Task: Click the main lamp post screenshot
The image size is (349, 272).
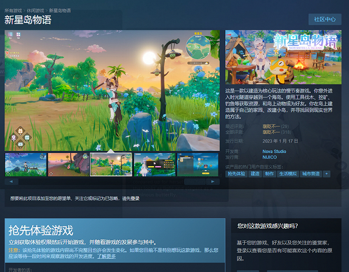Action: 112,91
